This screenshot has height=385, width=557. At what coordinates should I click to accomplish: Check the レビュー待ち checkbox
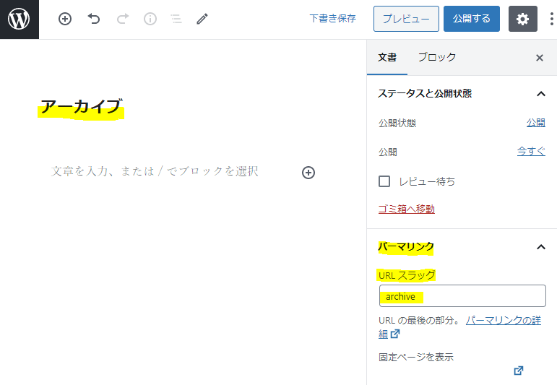pos(384,181)
